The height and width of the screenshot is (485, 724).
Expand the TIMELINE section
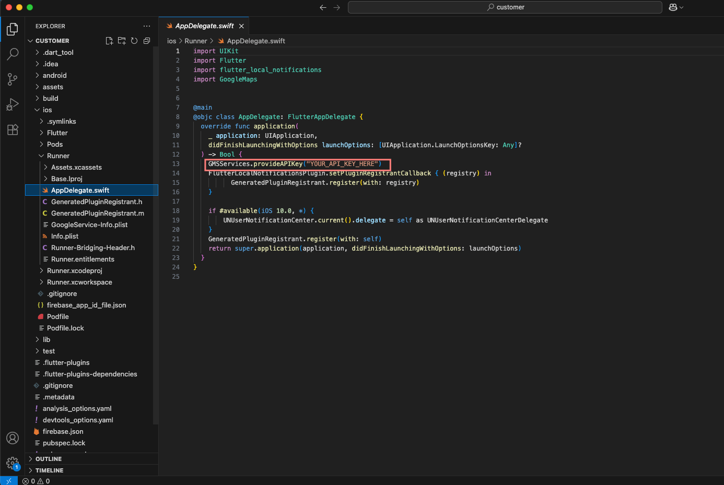[x=49, y=470]
